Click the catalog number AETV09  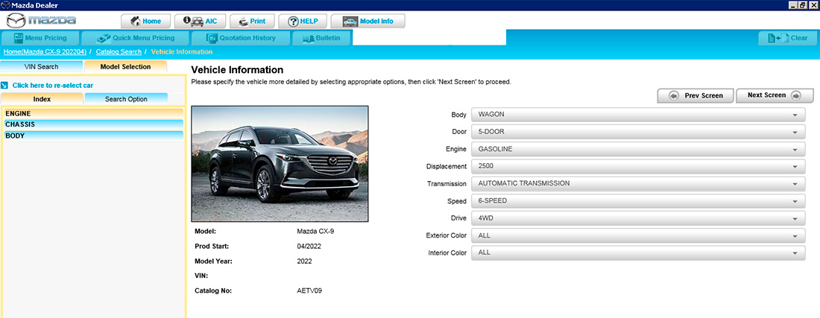(x=309, y=291)
